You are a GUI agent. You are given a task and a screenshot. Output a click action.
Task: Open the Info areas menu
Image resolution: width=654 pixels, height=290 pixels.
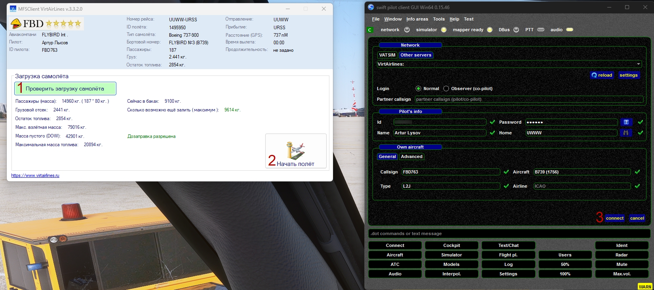417,19
